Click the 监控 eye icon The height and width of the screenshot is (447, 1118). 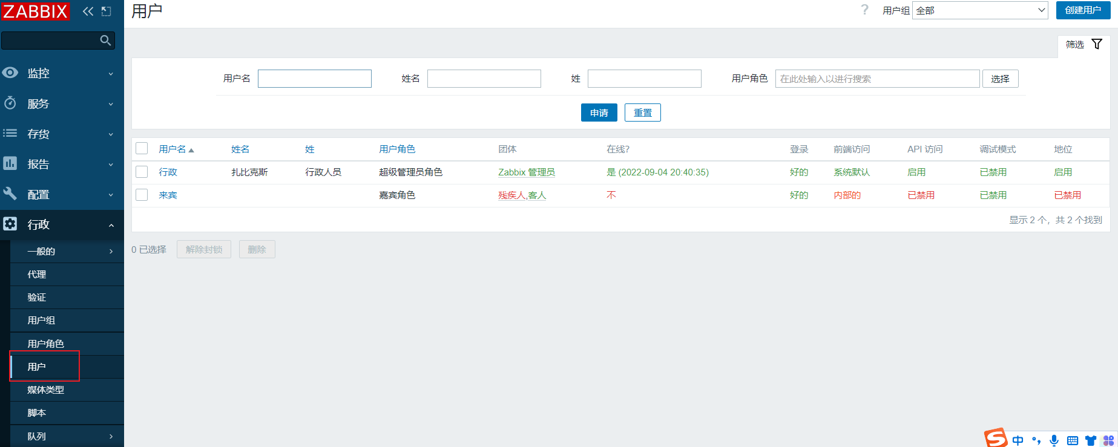click(x=10, y=73)
